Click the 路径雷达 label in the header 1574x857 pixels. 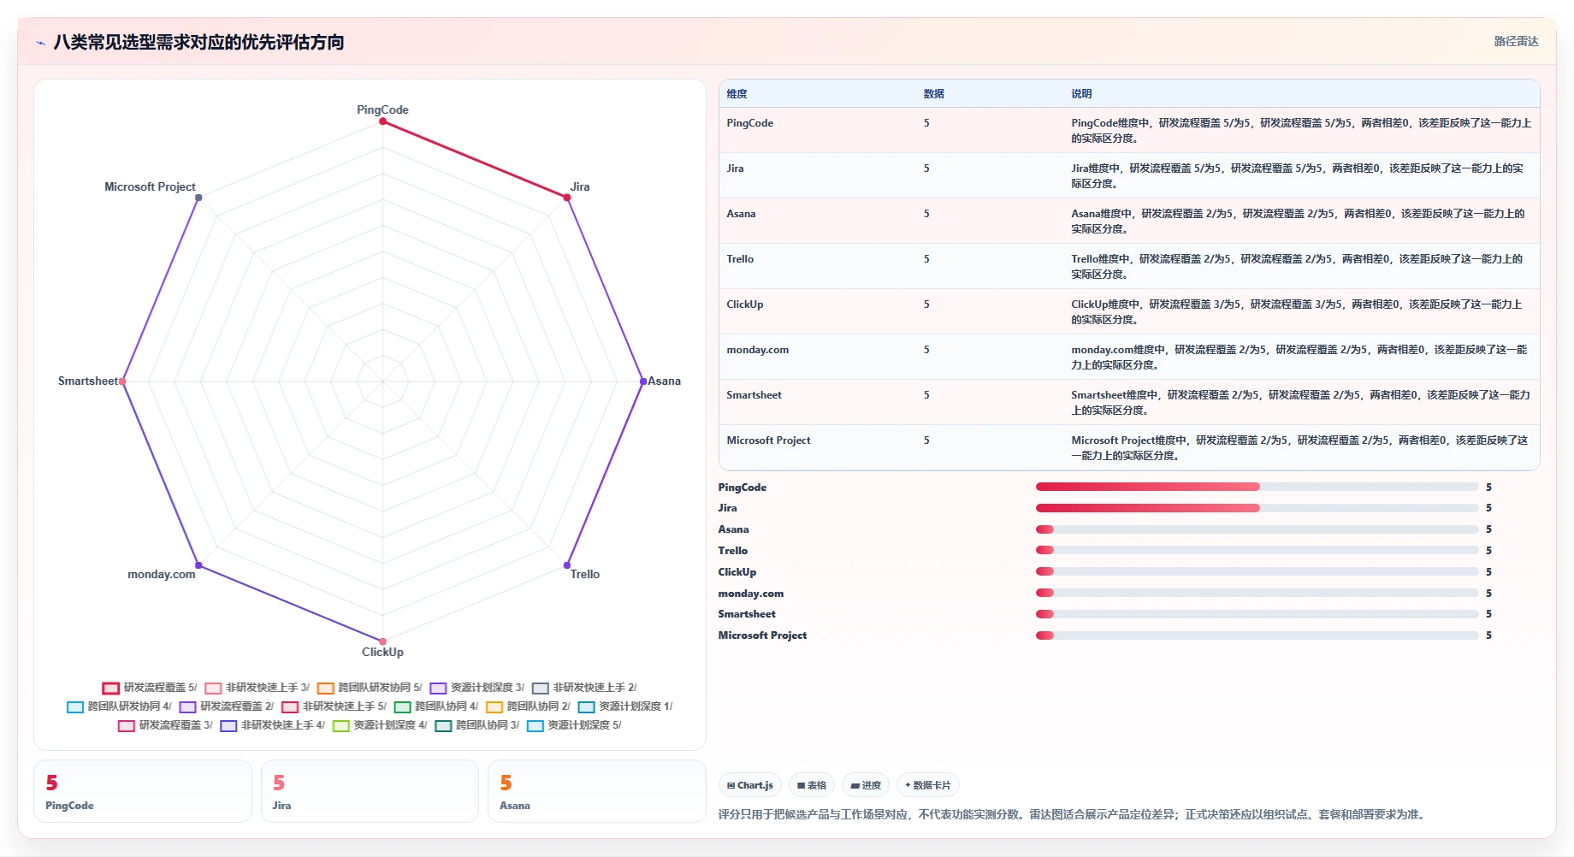coord(1516,41)
